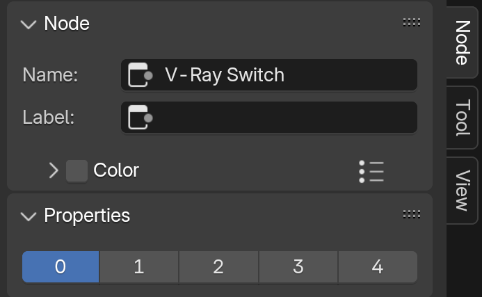Select switch option 1
Screen dimensions: 482x297
139,266
